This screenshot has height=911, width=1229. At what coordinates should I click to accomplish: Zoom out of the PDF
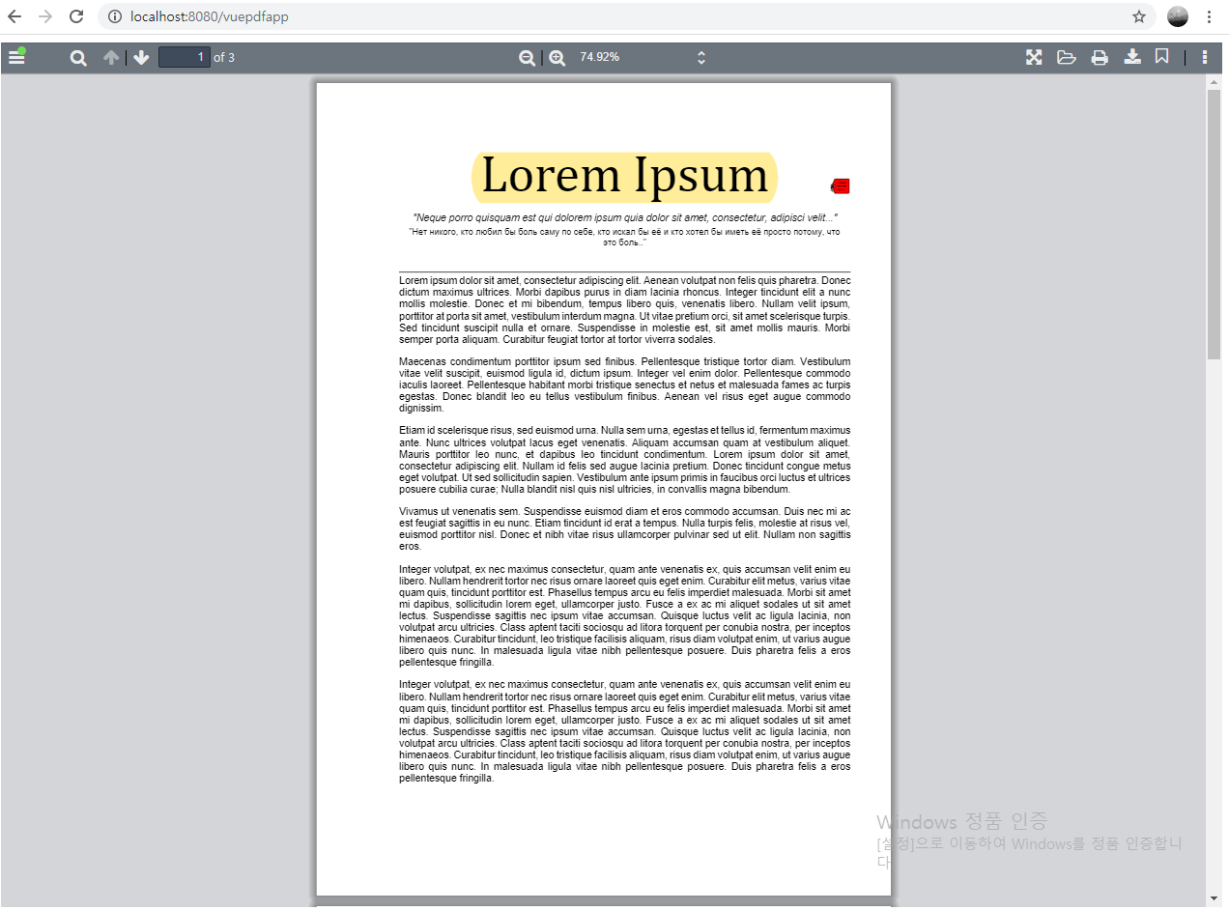coord(527,58)
